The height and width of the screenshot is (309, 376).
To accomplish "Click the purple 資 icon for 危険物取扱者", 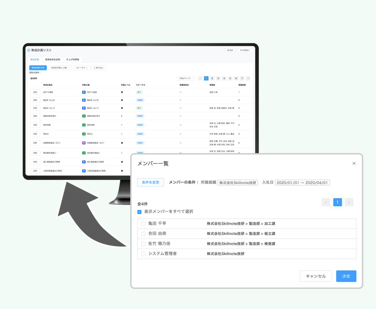I will pos(84,143).
